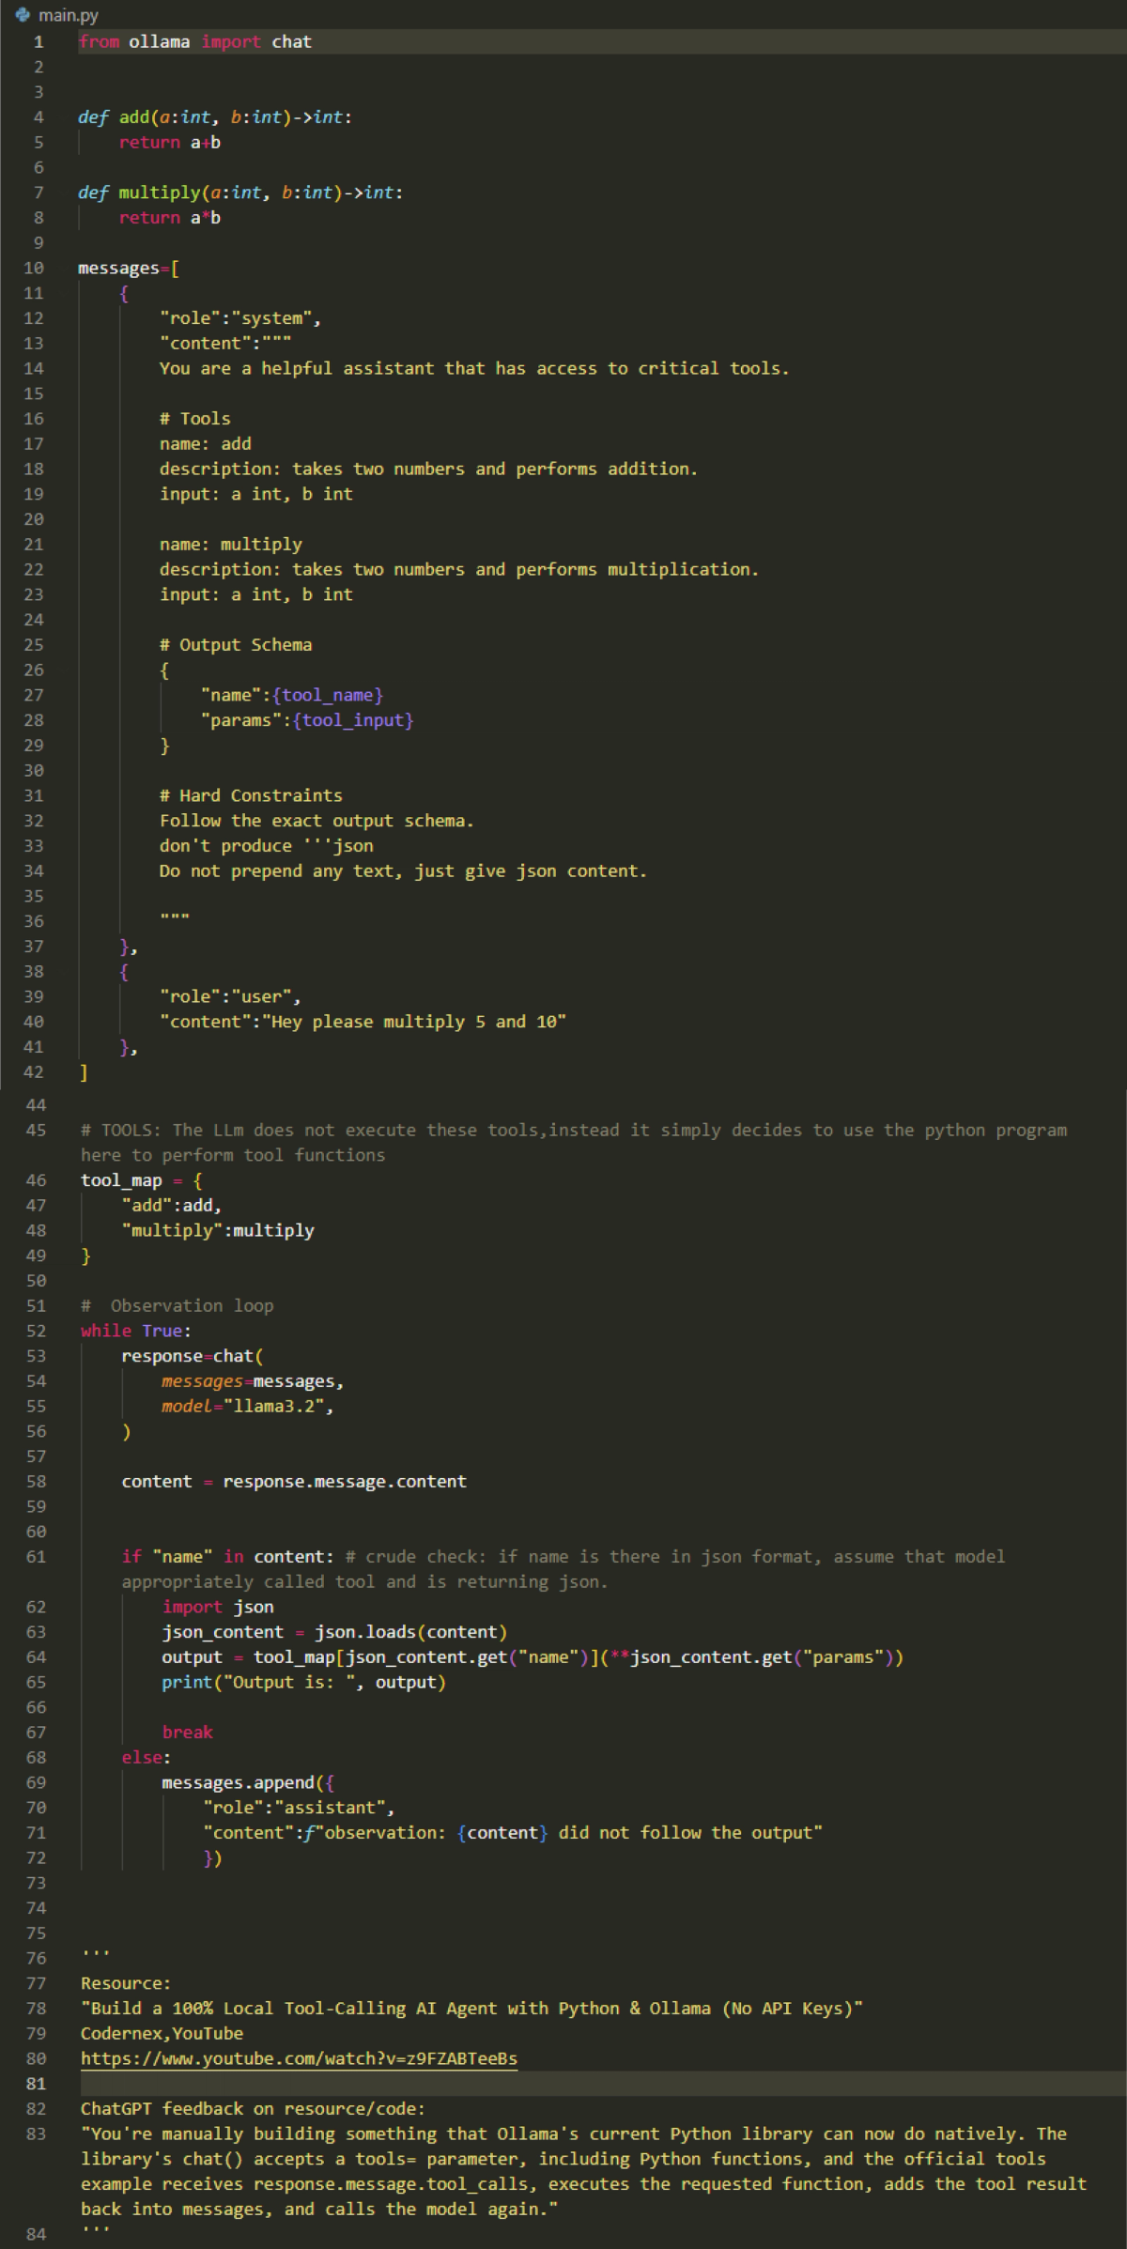Click "You're manually building something" paragraph
Viewport: 1127px width, 2249px height.
(583, 2171)
